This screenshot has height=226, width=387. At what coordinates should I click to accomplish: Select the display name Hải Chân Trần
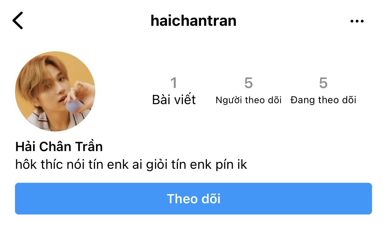pyautogui.click(x=59, y=146)
